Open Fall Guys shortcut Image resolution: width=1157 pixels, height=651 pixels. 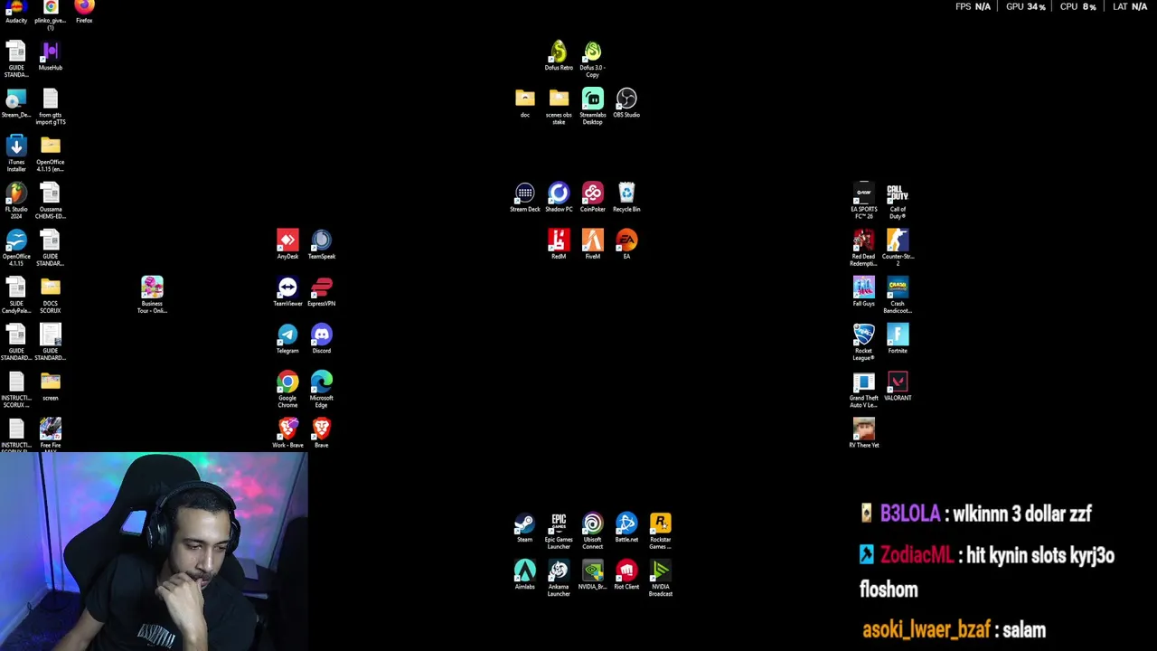coord(864,291)
